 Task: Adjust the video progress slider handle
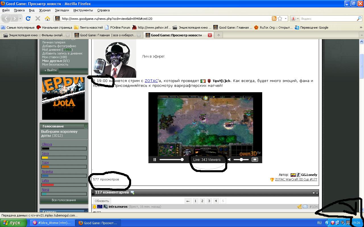(182, 159)
